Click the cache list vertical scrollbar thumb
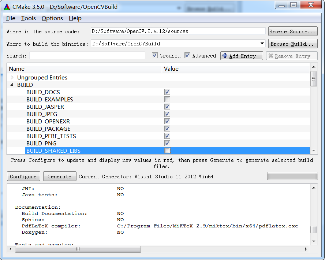This screenshot has width=325, height=260. coord(314,79)
